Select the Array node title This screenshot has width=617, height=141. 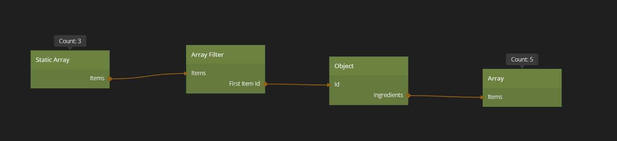click(496, 78)
